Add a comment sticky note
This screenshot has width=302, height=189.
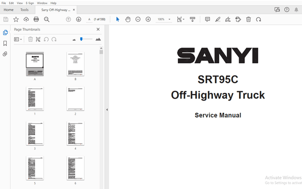(208, 19)
